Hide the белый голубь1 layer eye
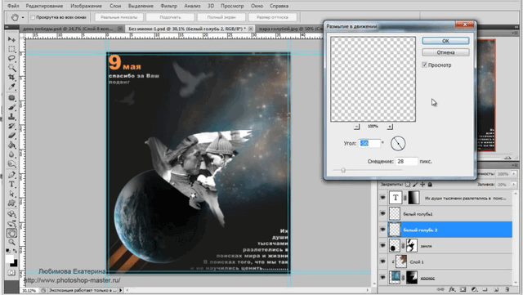The image size is (523, 295). (x=382, y=213)
